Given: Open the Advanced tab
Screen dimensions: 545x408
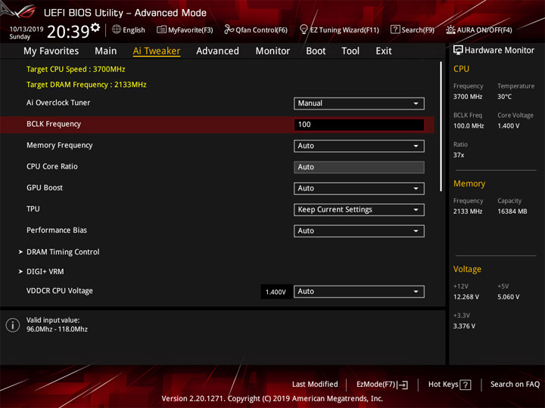Looking at the screenshot, I should 217,51.
